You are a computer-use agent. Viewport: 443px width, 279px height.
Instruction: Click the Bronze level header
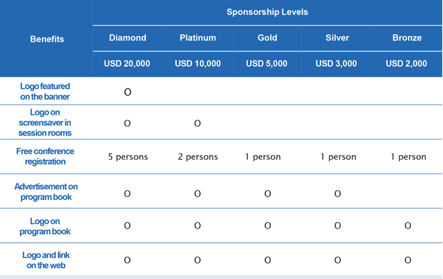[407, 38]
